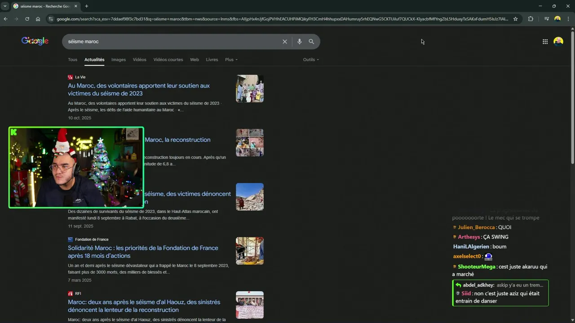Viewport: 575px width, 323px height.
Task: Click rubble thumbnail of victimes dénoncent article
Action: pyautogui.click(x=250, y=196)
